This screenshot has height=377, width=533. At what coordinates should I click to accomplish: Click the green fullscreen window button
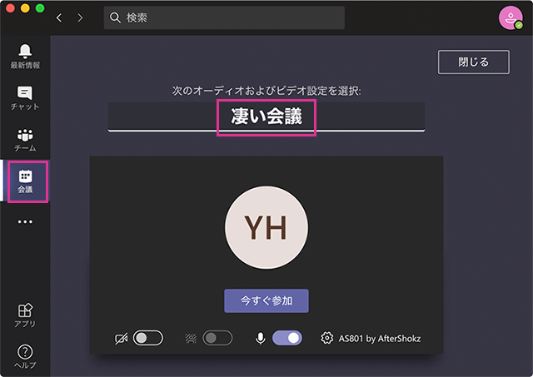click(40, 8)
